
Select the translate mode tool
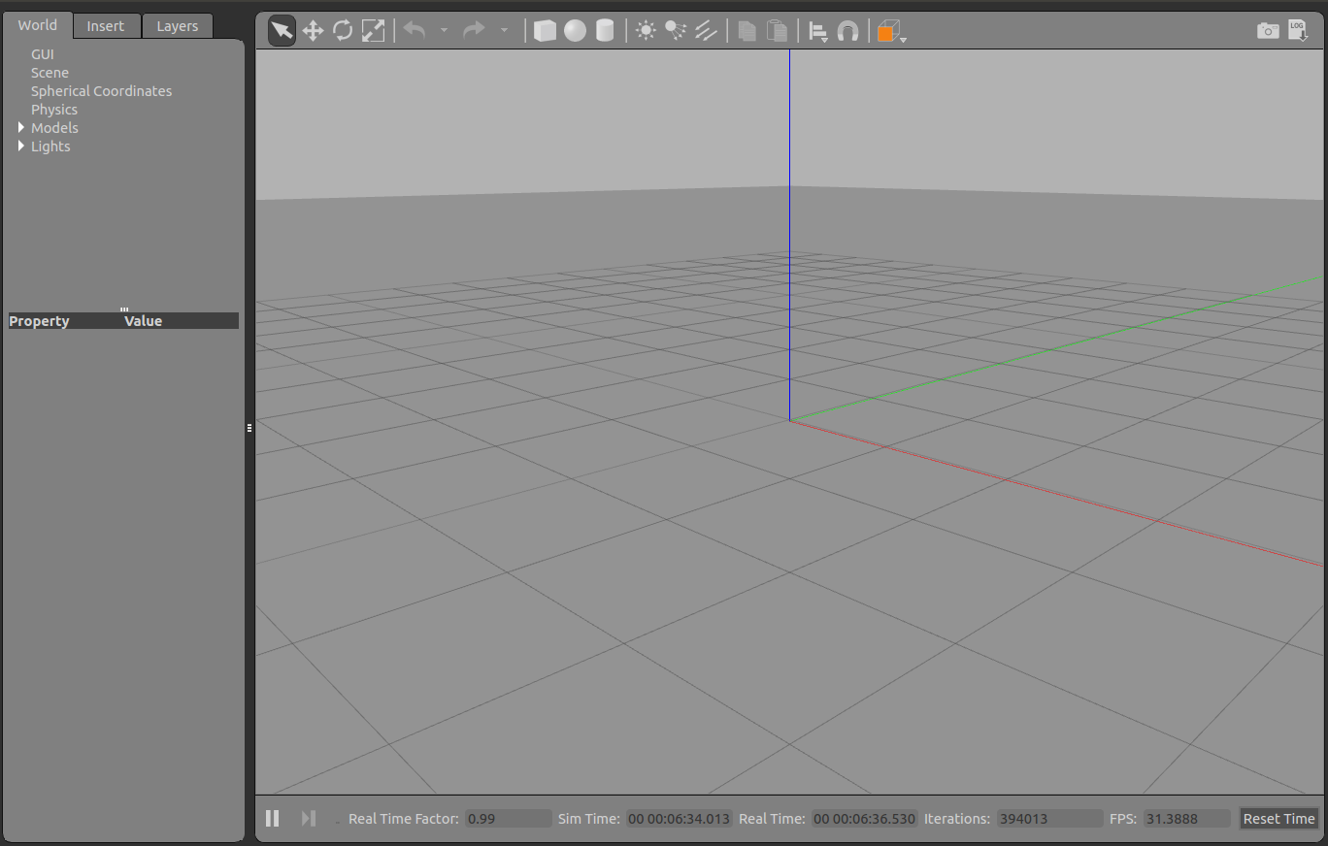tap(313, 31)
